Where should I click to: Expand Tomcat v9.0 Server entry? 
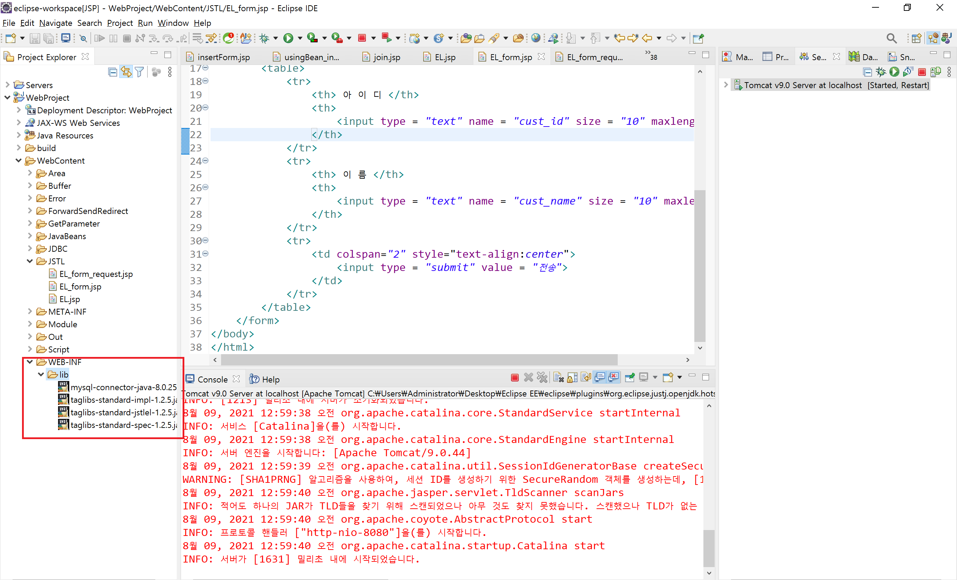coord(725,85)
